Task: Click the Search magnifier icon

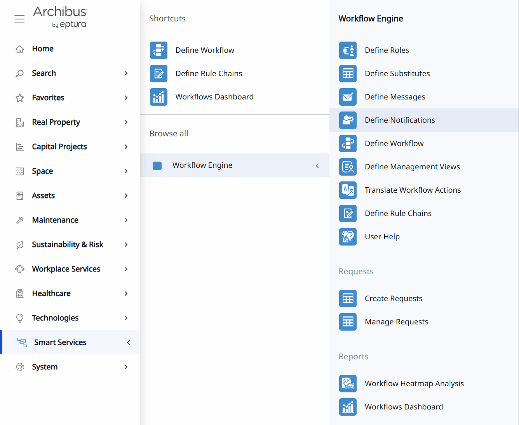Action: (20, 73)
